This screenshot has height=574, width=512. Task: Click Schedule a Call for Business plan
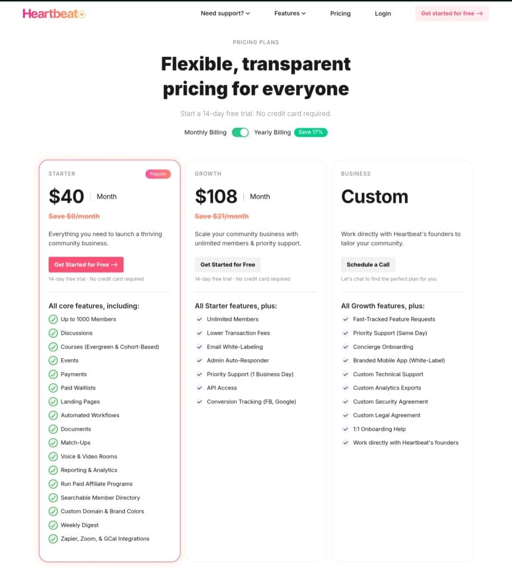(x=368, y=264)
